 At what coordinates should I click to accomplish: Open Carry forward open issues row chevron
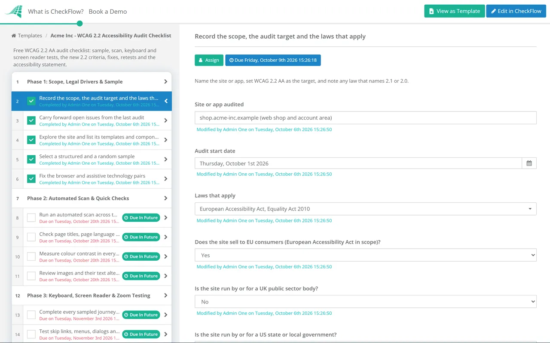(x=166, y=120)
